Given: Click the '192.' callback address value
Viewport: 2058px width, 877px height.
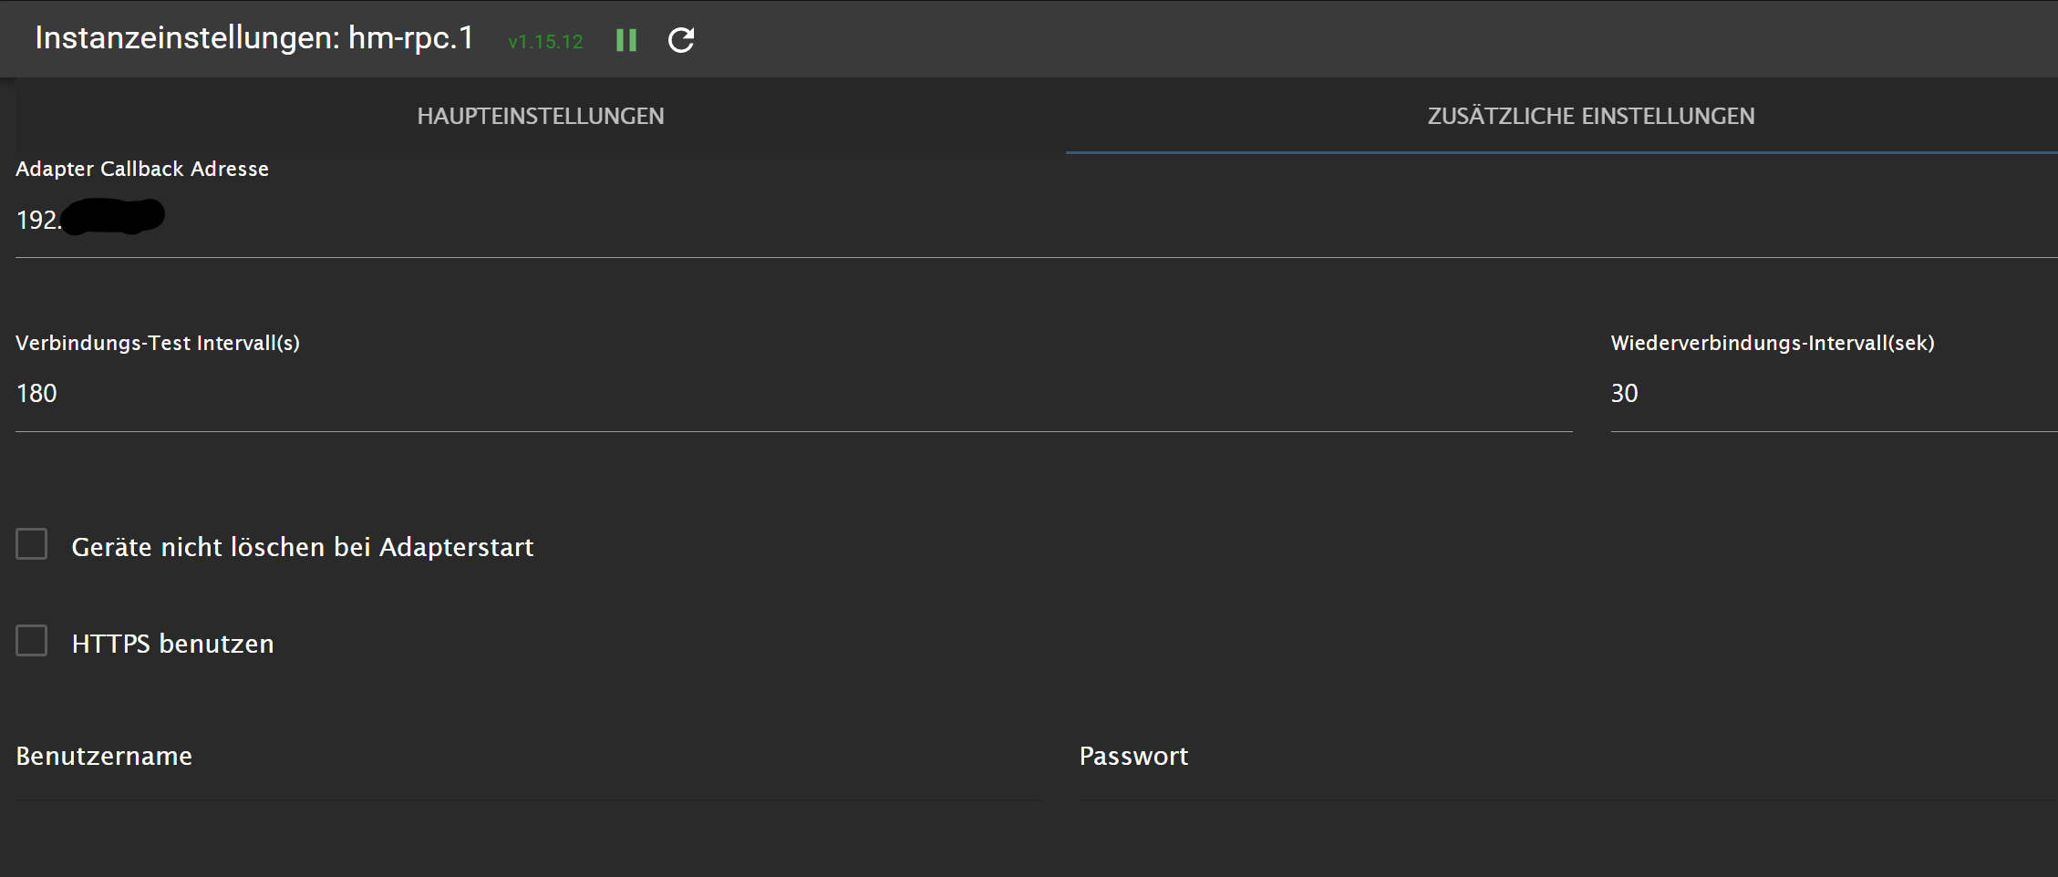Looking at the screenshot, I should pos(38,220).
